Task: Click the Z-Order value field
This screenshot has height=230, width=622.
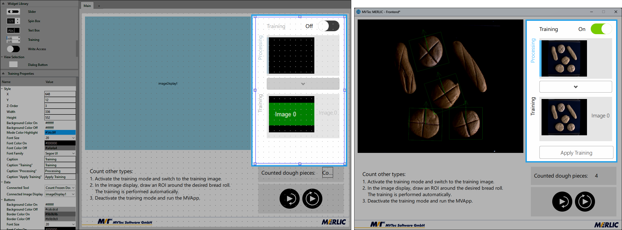Action: (60, 106)
